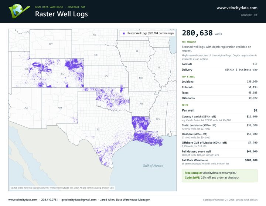Click the MO state label on map

pos(141,78)
